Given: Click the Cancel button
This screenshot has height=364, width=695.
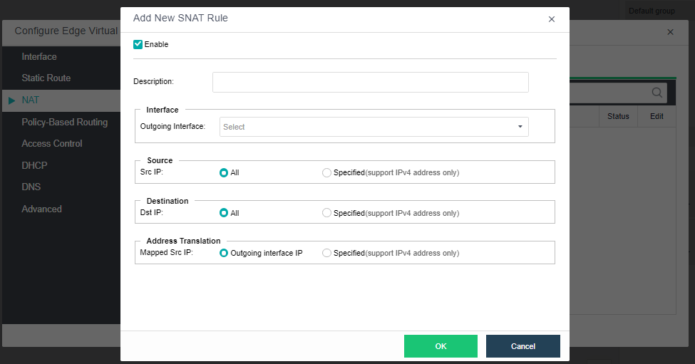Looking at the screenshot, I should 522,346.
